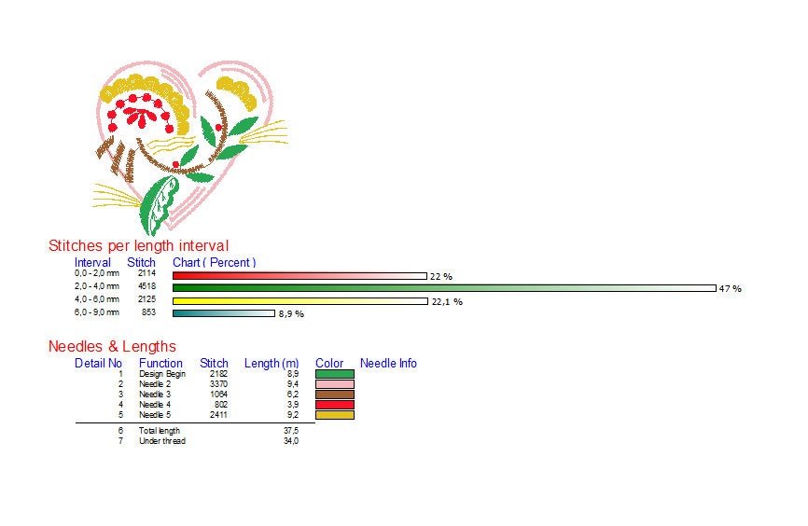Click the teal 8,9 % chart bar
Viewport: 808px width, 526px height.
pos(224,313)
